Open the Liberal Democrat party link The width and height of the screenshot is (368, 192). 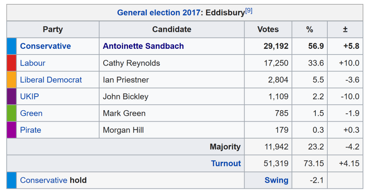[x=51, y=80]
